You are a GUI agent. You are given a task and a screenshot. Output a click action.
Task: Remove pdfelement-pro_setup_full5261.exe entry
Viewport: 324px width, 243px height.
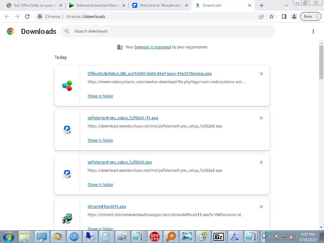click(x=261, y=162)
